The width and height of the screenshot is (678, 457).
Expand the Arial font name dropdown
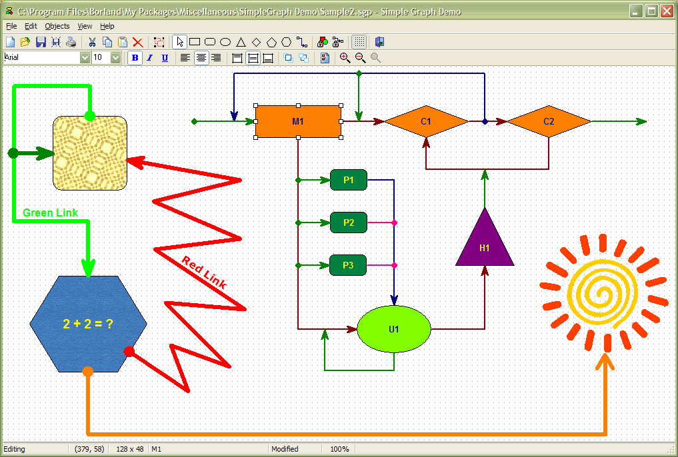[85, 57]
